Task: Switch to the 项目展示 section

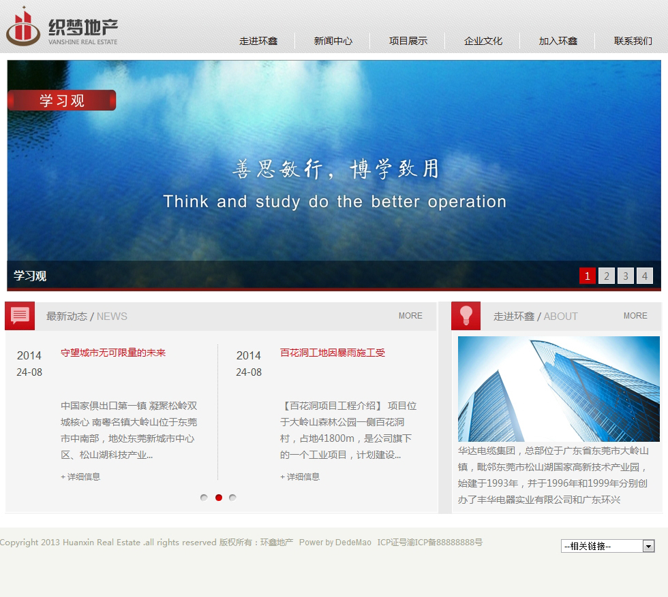Action: coord(408,41)
